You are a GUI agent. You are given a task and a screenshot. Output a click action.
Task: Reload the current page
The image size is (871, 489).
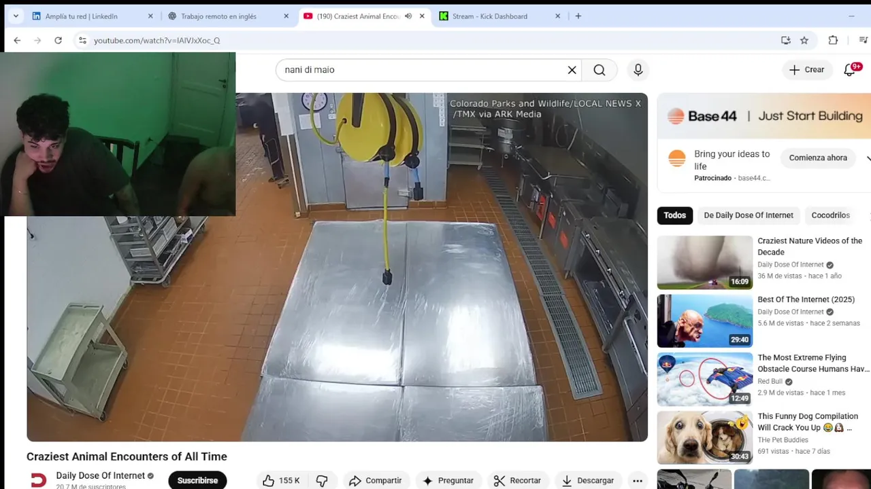(59, 40)
